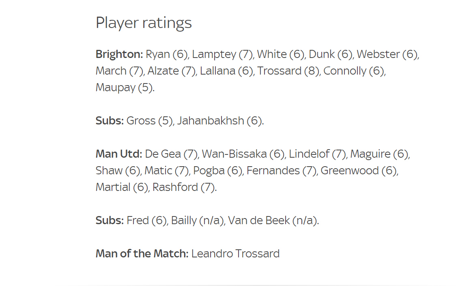This screenshot has width=458, height=287.
Task: Select the Brighton Subs label
Action: click(x=110, y=121)
